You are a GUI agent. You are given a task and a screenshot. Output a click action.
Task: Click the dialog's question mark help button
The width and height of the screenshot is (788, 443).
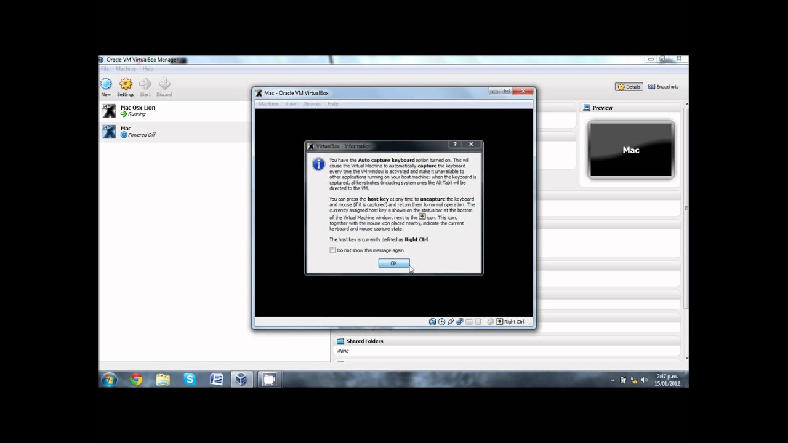[455, 145]
